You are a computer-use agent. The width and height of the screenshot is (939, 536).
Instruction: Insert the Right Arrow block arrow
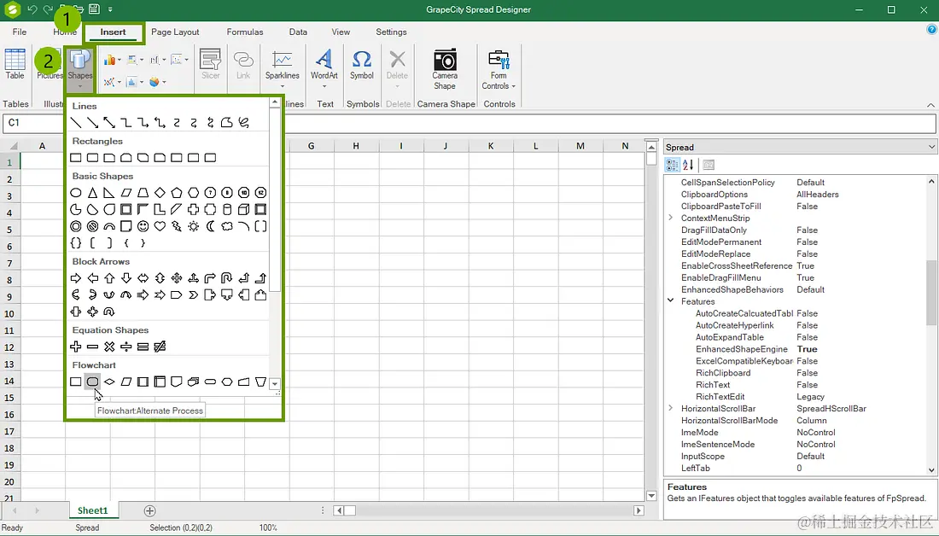coord(75,278)
